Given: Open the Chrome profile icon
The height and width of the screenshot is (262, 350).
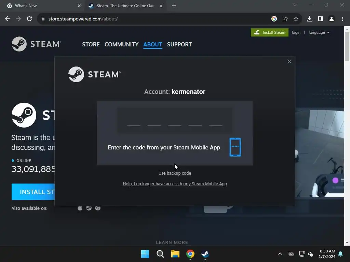Looking at the screenshot, I should (x=332, y=19).
